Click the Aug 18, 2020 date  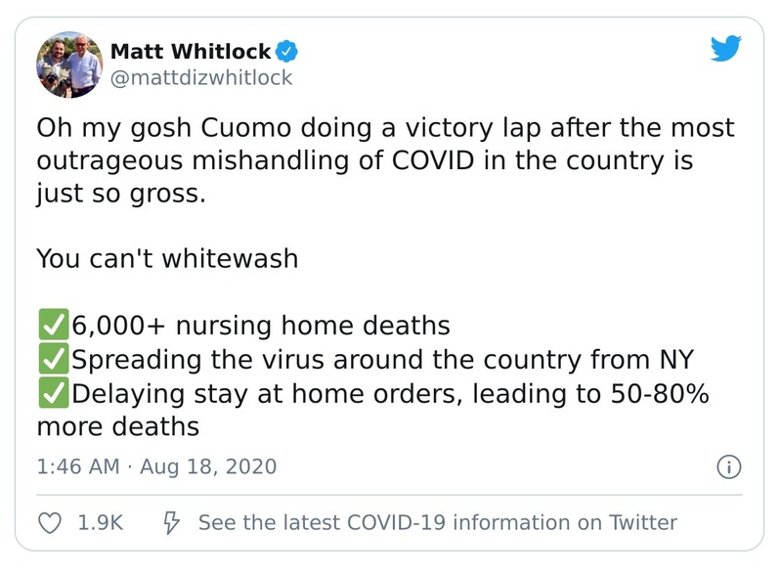pyautogui.click(x=208, y=466)
